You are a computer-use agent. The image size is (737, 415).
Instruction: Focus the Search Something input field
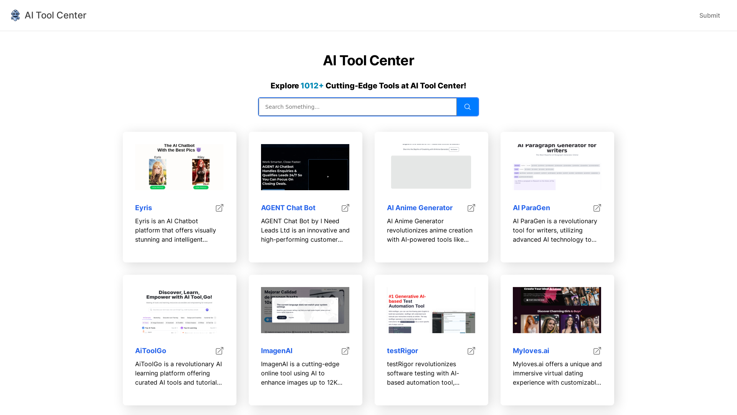358,107
